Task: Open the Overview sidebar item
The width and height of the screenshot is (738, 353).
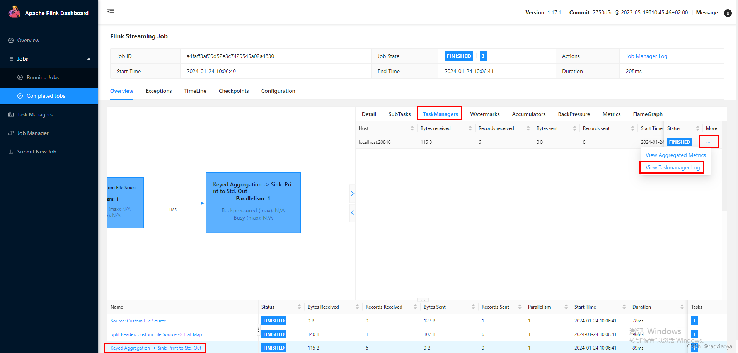Action: pos(28,40)
